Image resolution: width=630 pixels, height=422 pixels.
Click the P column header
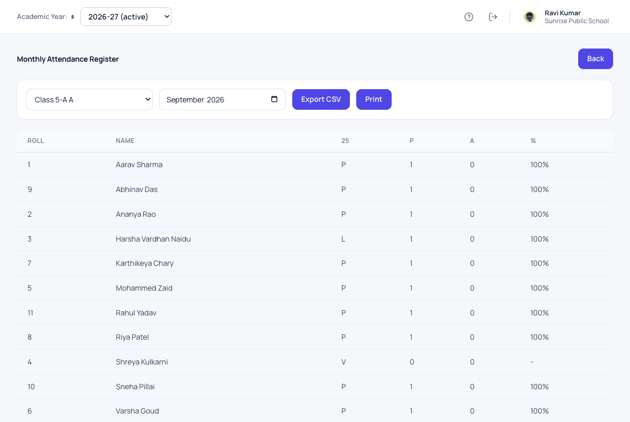(411, 141)
